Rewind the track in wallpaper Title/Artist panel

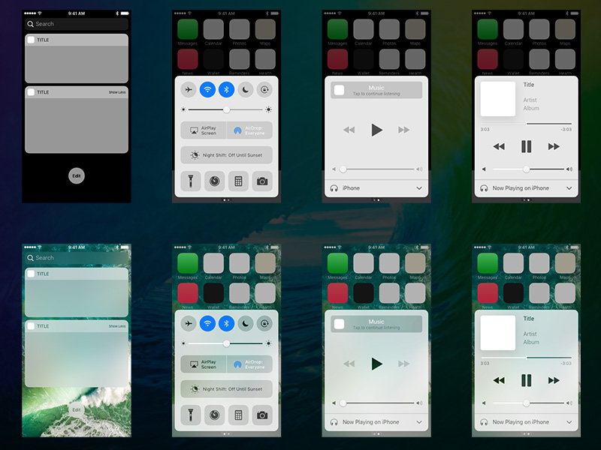pyautogui.click(x=499, y=380)
